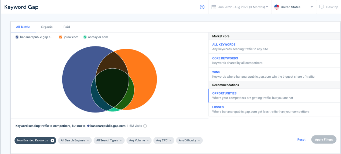341x154 pixels.
Task: Switch to the Organic tab
Action: click(47, 27)
